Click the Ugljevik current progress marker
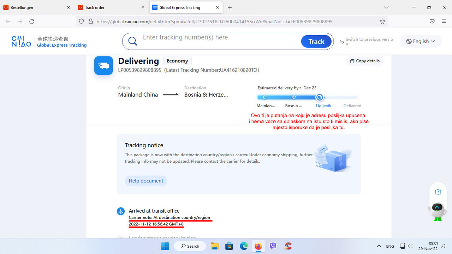The height and width of the screenshot is (254, 452). click(320, 97)
